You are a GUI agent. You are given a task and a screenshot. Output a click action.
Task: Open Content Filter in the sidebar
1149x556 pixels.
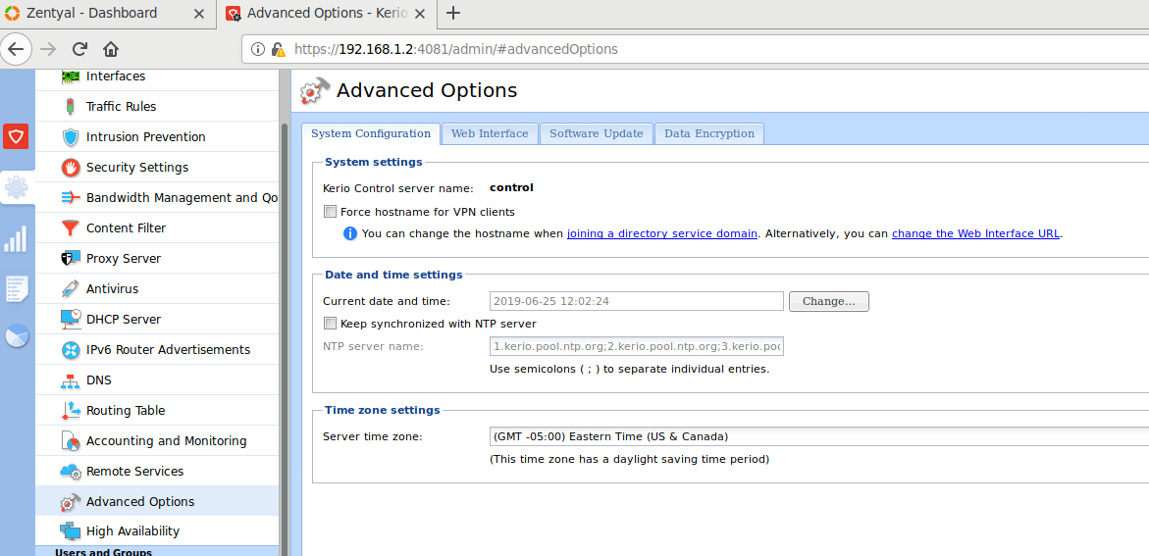click(x=157, y=227)
